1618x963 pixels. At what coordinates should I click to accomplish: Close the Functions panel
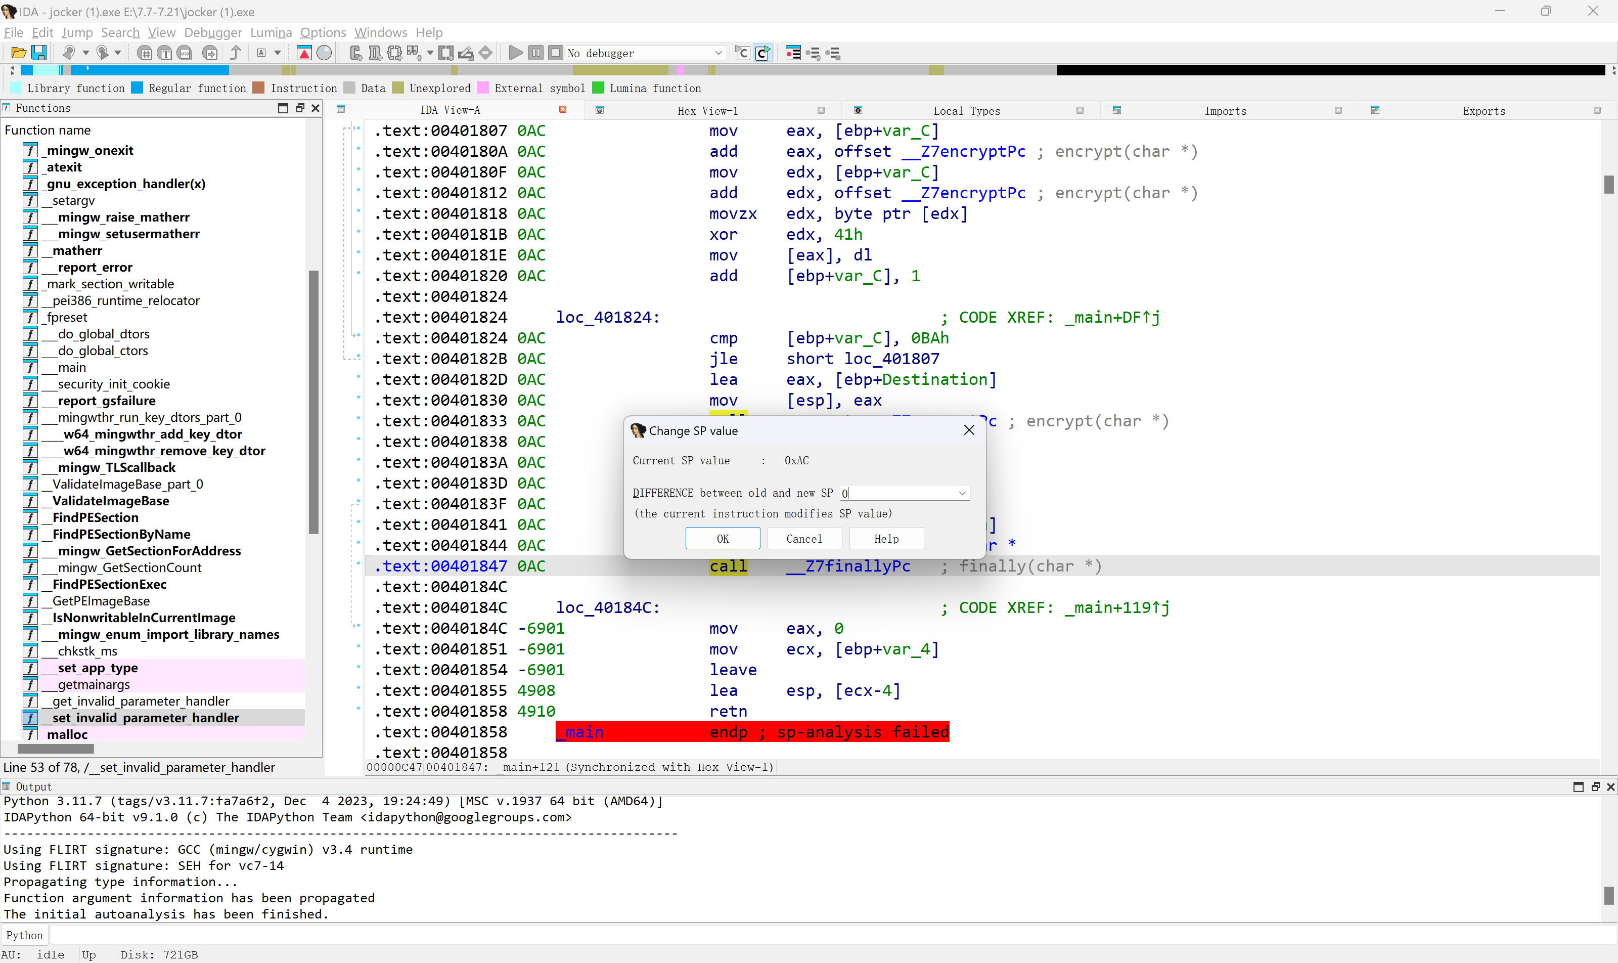316,108
